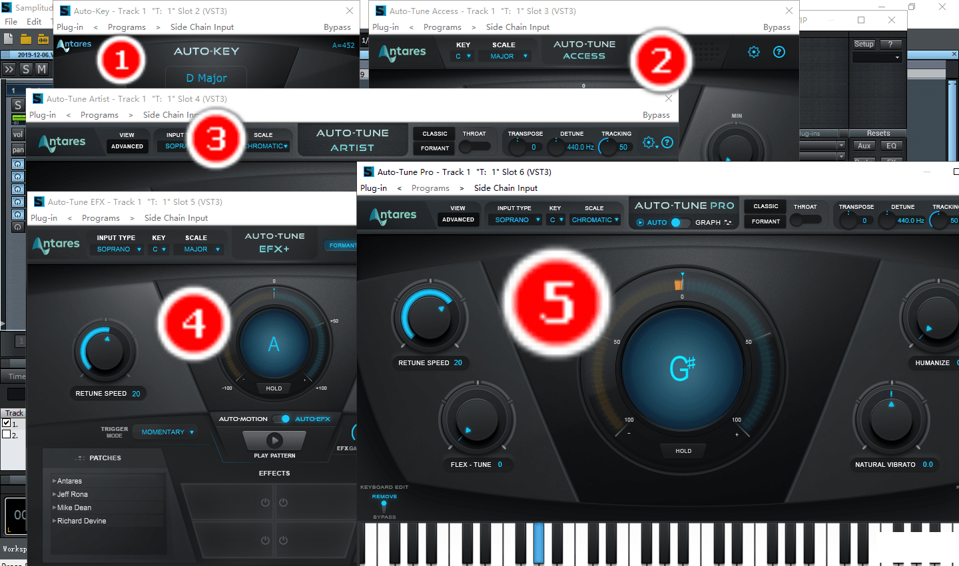The width and height of the screenshot is (959, 566).
Task: Click Samplitude question mark button beside Setup
Action: click(x=890, y=44)
